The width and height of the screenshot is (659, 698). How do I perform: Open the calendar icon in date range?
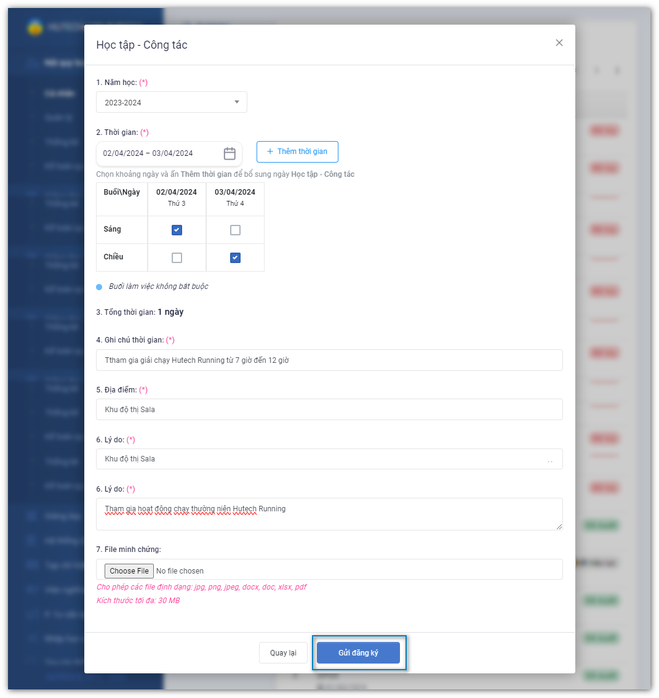230,153
